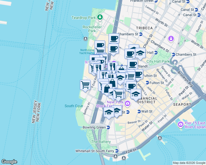
Task: Select the East River ferry icon near Water St
Action: click(x=160, y=138)
